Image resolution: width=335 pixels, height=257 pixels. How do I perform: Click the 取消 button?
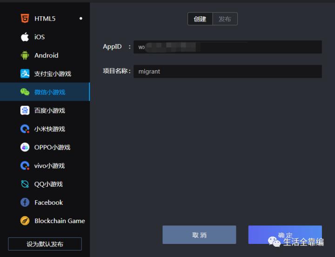coord(199,235)
